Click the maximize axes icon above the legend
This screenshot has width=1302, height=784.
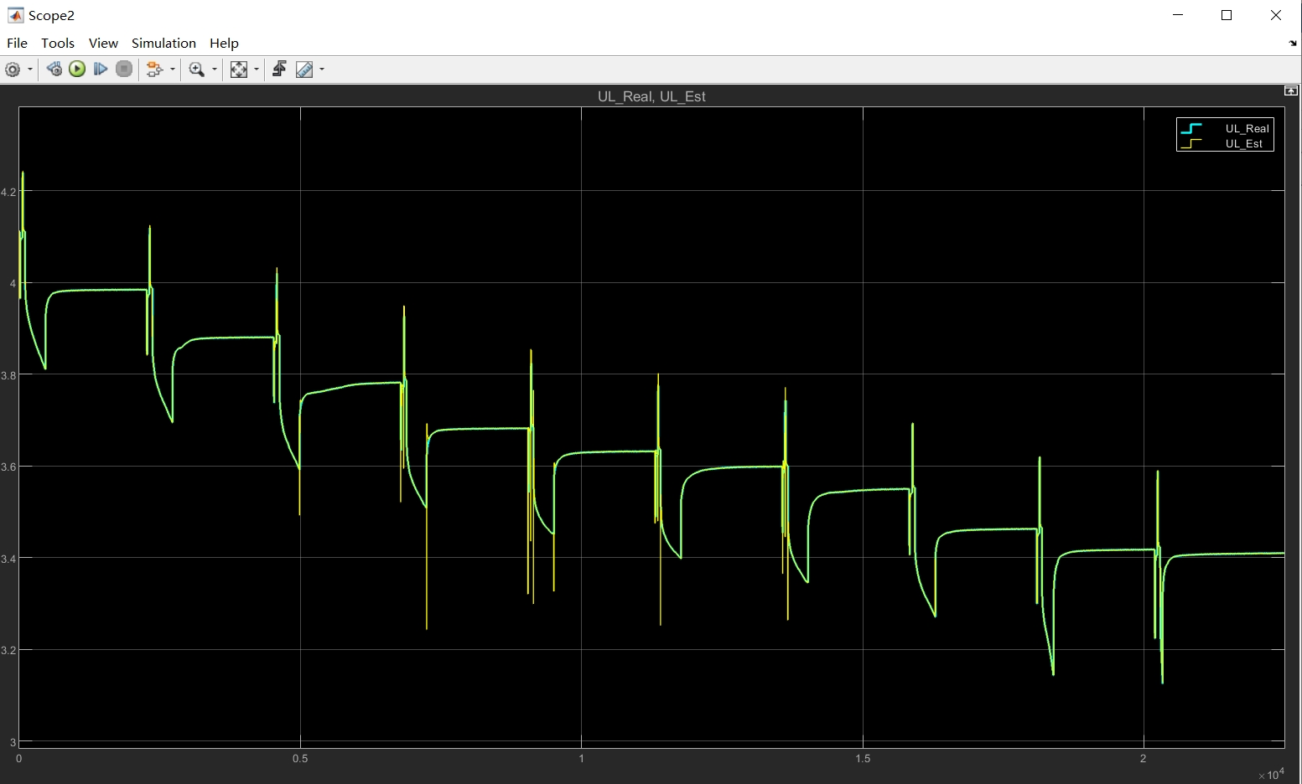click(x=1291, y=90)
